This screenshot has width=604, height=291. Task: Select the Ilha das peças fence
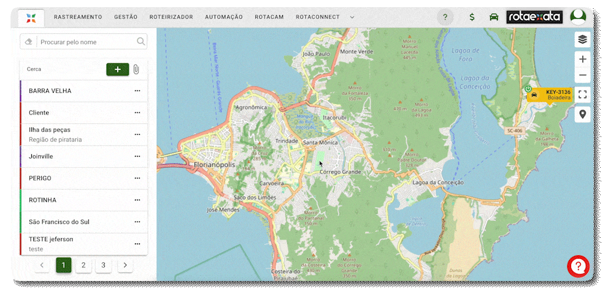(x=83, y=135)
